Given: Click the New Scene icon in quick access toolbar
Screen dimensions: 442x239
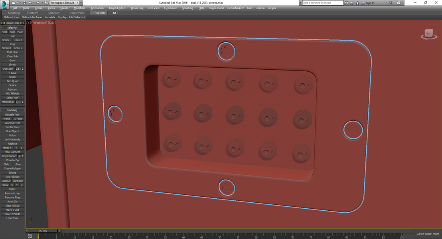Looking at the screenshot, I should (x=13, y=2).
